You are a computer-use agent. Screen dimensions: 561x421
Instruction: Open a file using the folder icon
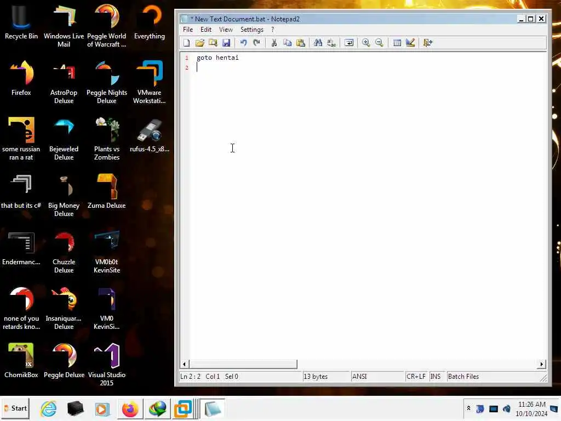(x=199, y=43)
